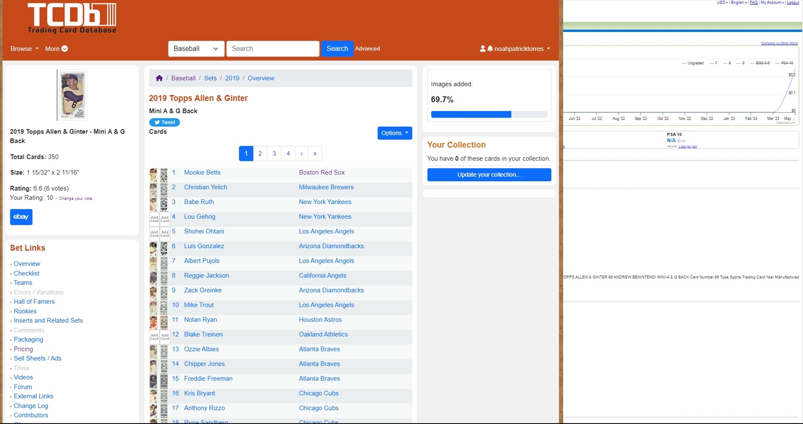The width and height of the screenshot is (803, 424).
Task: Click the blue Search button
Action: pos(337,49)
